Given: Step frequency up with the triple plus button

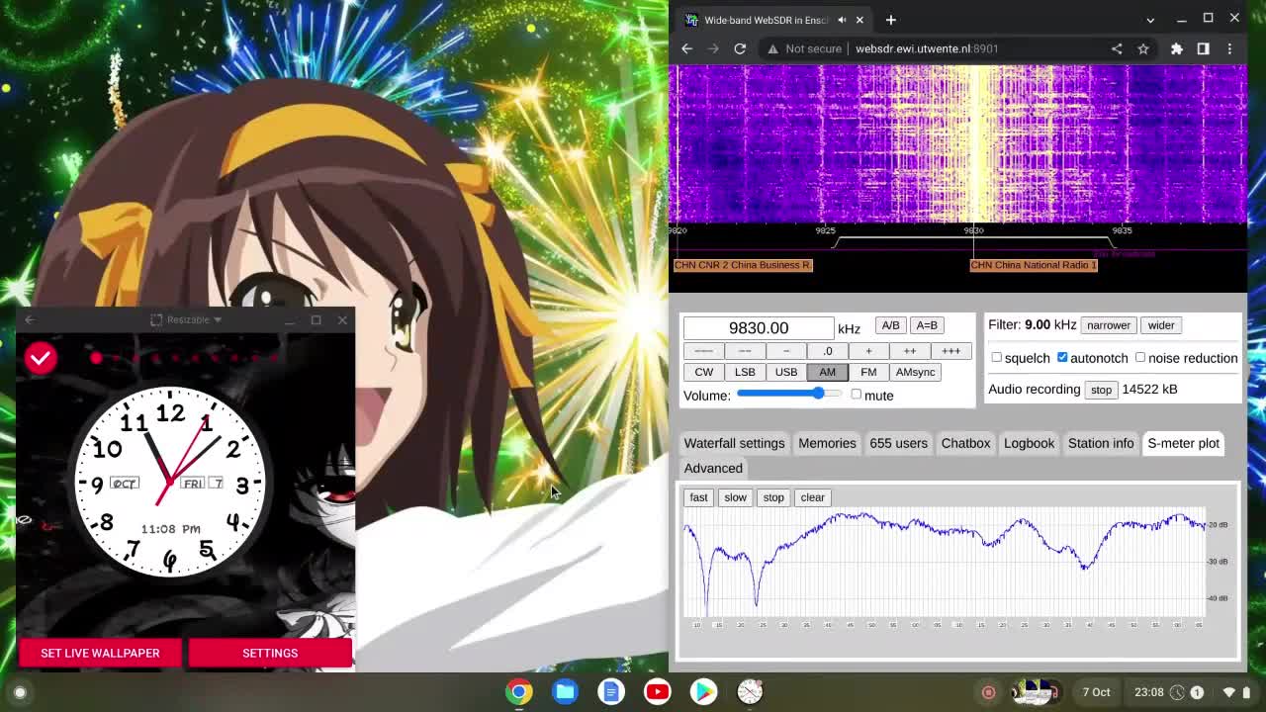Looking at the screenshot, I should [951, 351].
